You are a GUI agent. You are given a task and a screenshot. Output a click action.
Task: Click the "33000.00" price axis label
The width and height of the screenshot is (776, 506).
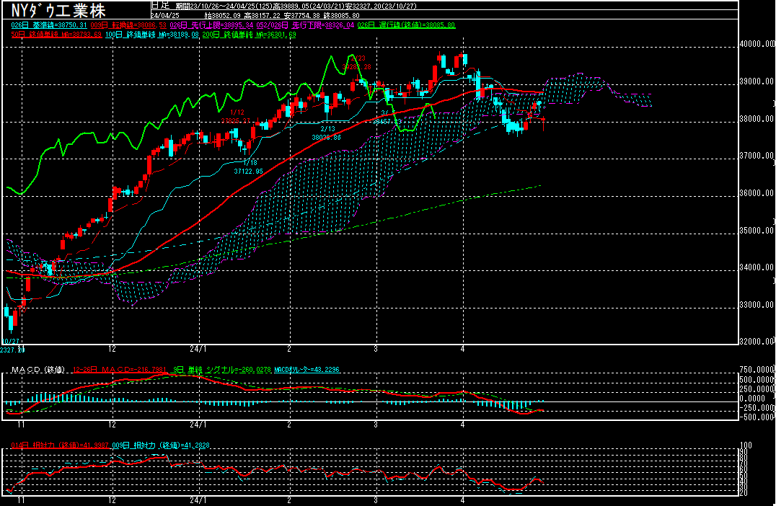(x=757, y=305)
